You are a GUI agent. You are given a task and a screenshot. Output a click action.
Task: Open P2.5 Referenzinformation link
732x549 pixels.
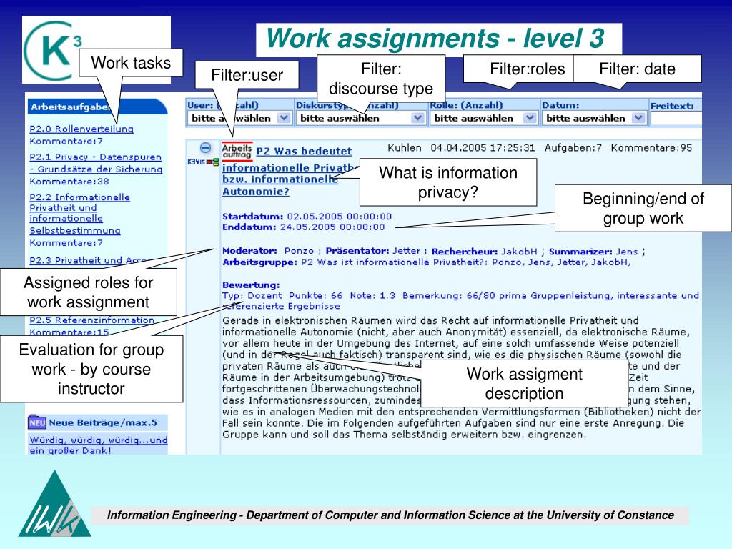(92, 320)
